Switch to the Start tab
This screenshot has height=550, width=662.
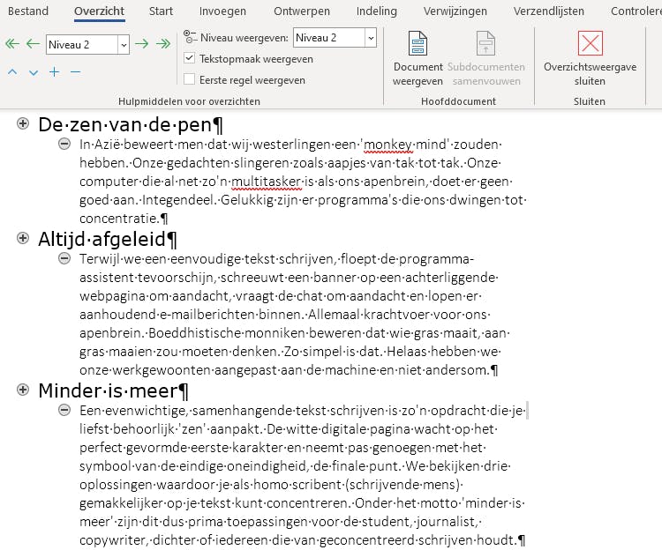point(161,11)
